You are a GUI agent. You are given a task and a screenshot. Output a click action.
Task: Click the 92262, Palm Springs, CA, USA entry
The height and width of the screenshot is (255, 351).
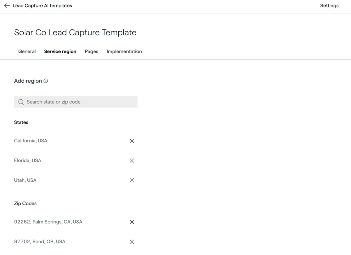(x=48, y=222)
